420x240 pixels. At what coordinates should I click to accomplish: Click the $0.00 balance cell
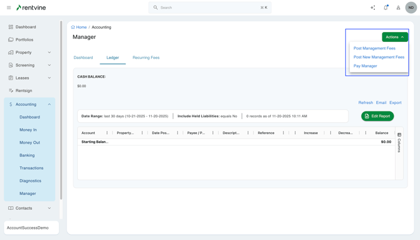(x=386, y=142)
